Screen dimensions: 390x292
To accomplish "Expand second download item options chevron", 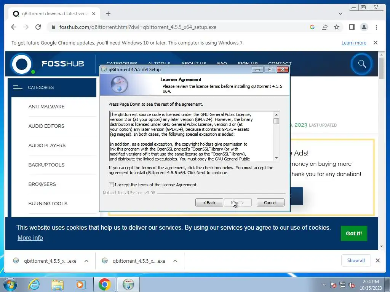I will (x=175, y=261).
